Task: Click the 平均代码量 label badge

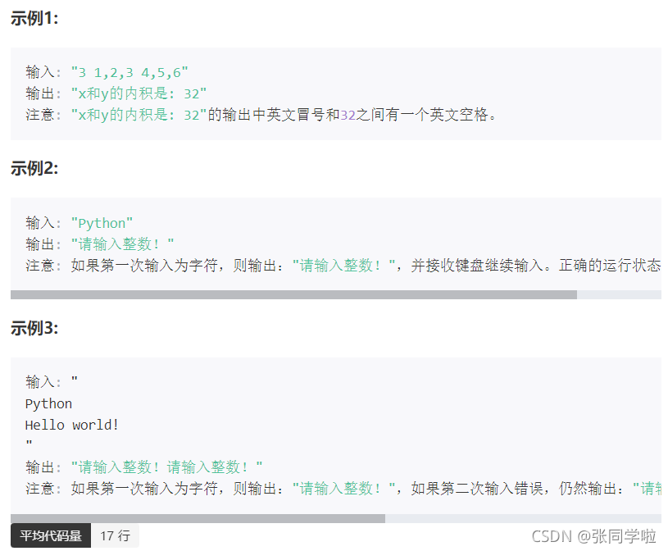Action: [51, 535]
